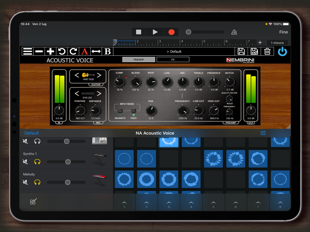This screenshot has height=232, width=310.
Task: Toggle the metronome icon
Action: coord(234,32)
